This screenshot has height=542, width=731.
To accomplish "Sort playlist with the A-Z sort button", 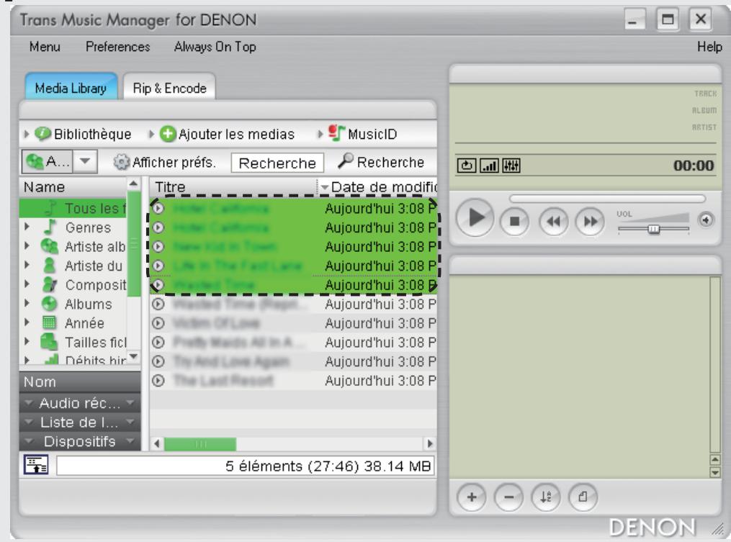I will tap(545, 497).
